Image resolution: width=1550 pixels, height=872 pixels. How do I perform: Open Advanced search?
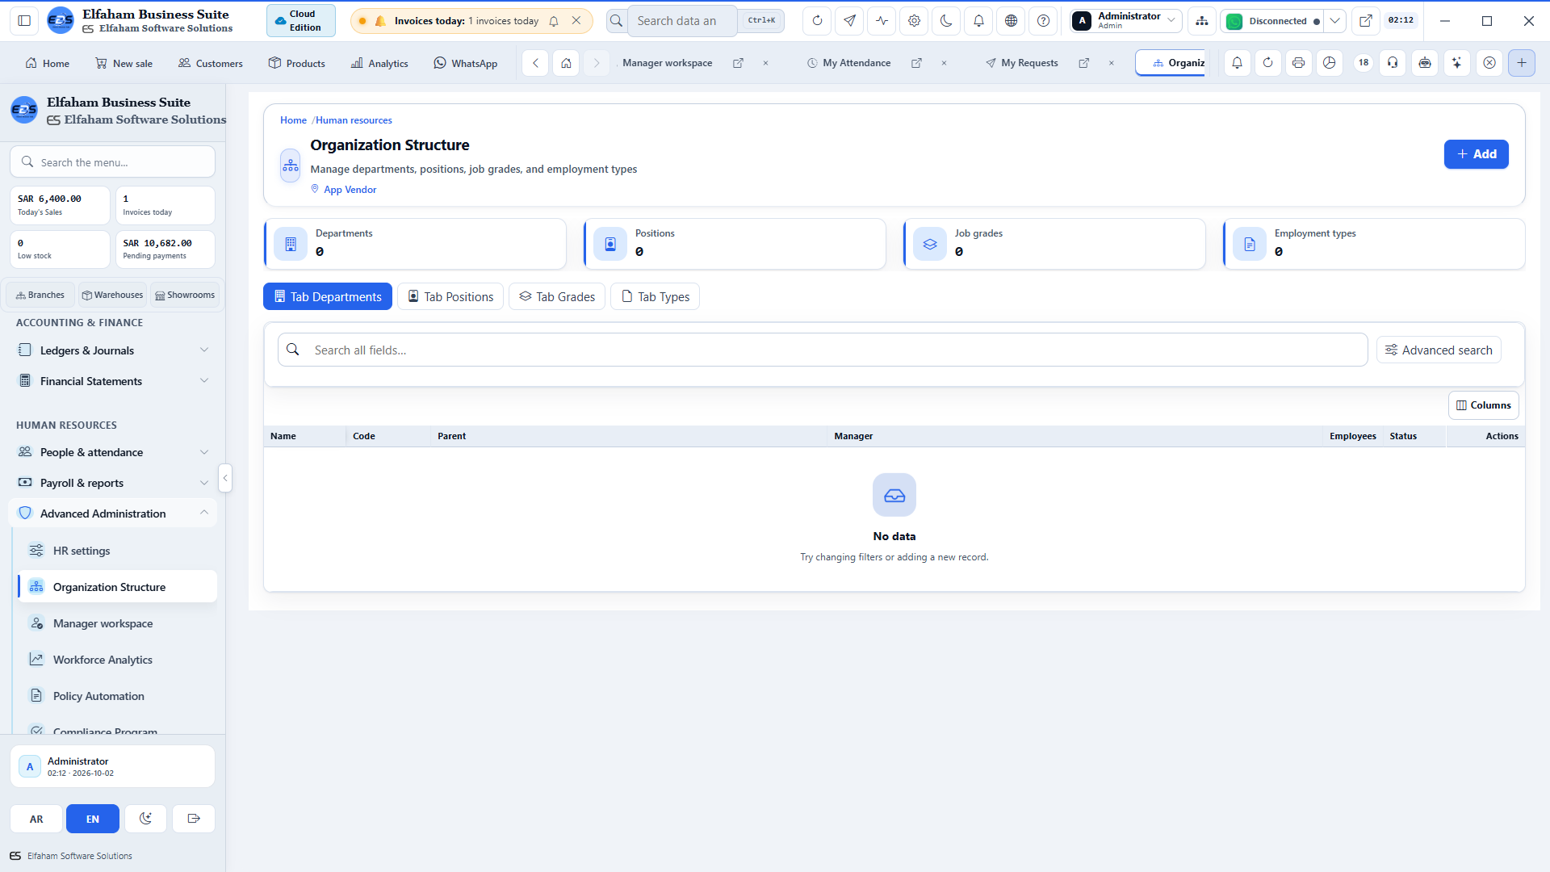pos(1439,350)
